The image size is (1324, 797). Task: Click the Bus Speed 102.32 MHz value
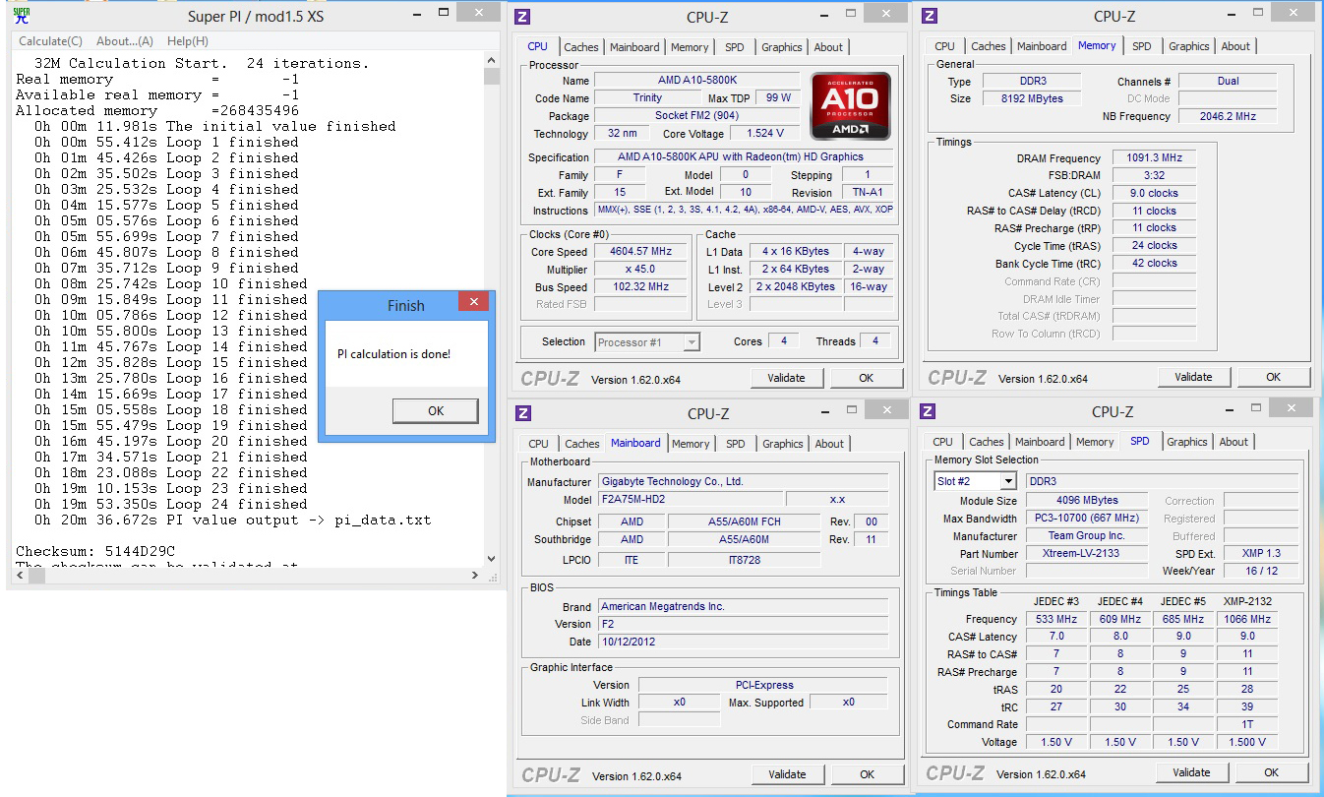click(640, 287)
